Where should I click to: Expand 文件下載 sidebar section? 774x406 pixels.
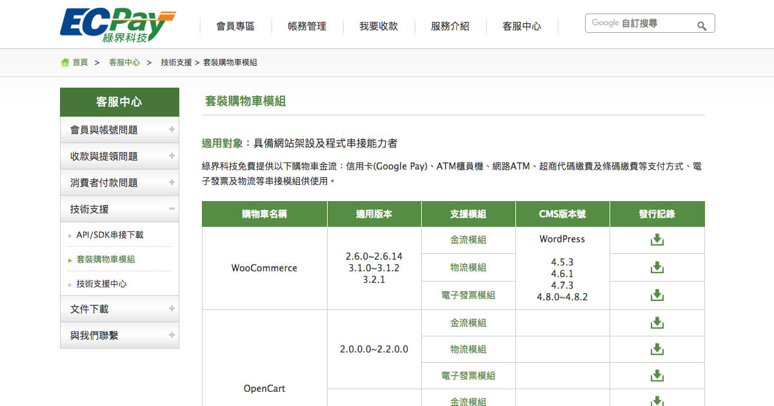172,309
